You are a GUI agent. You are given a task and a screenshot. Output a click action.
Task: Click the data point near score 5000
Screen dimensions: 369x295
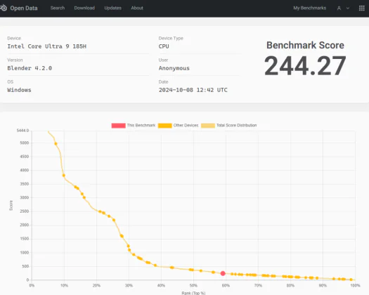click(56, 143)
